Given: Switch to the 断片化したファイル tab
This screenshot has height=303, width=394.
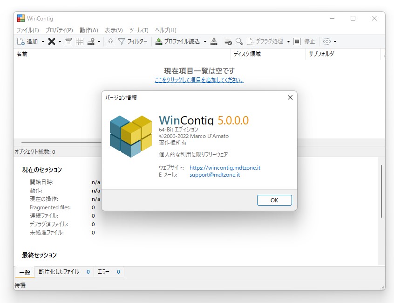Looking at the screenshot, I should (64, 272).
